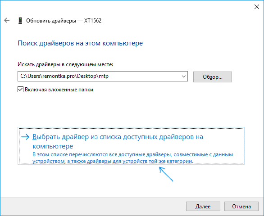264x216 pixels.
Task: Close the driver update dialog
Action: 257,7
